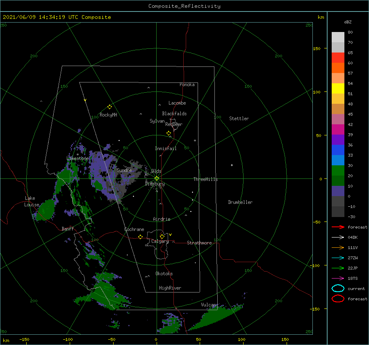Select the yellow 54 dBZ color swatch
The height and width of the screenshot is (345, 369).
point(338,88)
